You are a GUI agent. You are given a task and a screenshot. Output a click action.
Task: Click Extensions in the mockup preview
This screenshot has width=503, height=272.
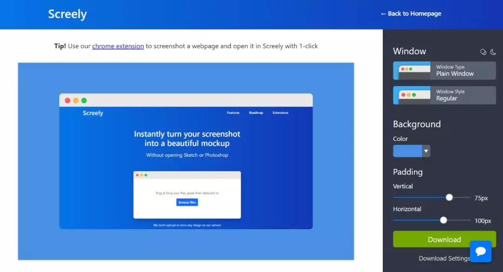click(x=280, y=113)
